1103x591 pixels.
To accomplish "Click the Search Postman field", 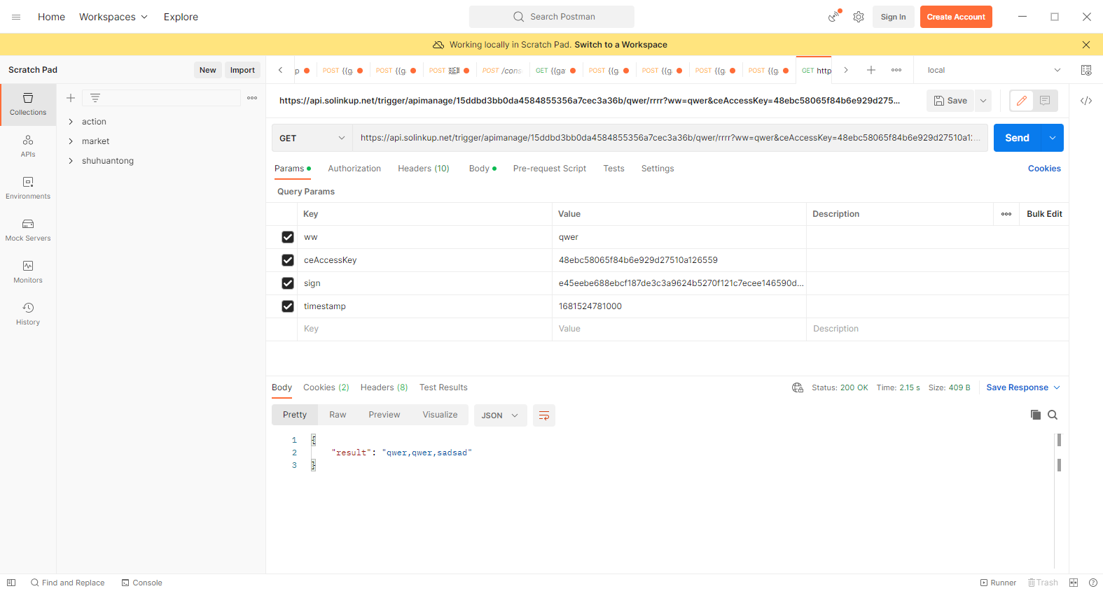I will pos(552,17).
